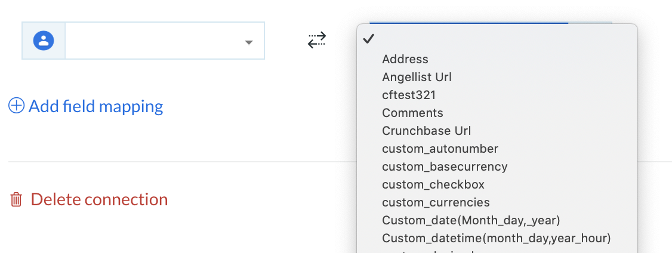Select the checked blank option in list
The height and width of the screenshot is (253, 672).
pyautogui.click(x=497, y=39)
